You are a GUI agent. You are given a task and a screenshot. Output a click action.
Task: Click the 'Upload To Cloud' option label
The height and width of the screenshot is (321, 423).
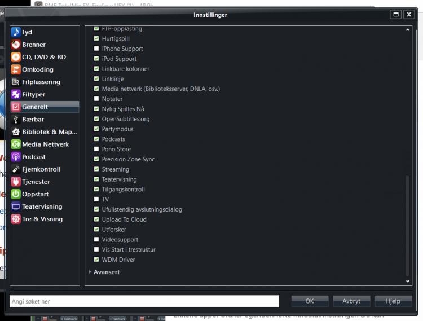pyautogui.click(x=124, y=219)
